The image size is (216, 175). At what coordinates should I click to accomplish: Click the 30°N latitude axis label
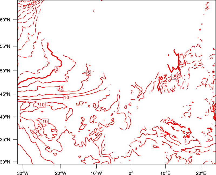pyautogui.click(x=5, y=162)
